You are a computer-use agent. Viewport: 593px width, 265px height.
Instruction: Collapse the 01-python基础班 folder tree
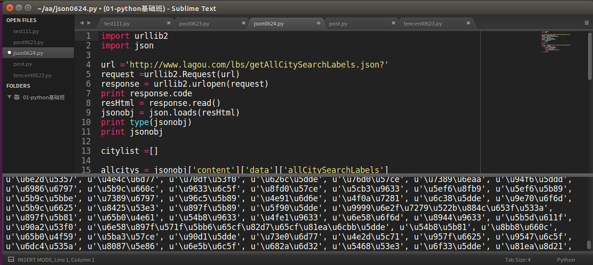9,97
